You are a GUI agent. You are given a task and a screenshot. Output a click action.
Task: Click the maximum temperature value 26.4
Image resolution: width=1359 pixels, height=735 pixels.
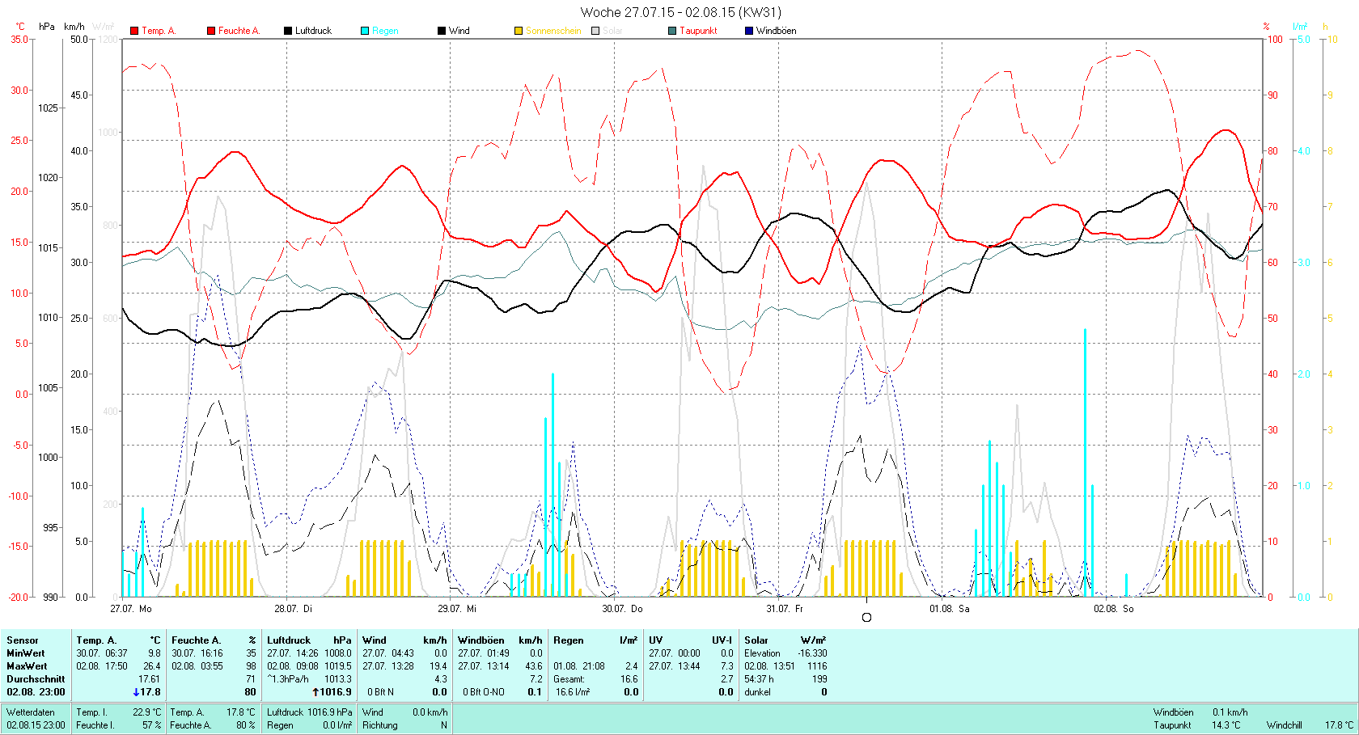152,666
